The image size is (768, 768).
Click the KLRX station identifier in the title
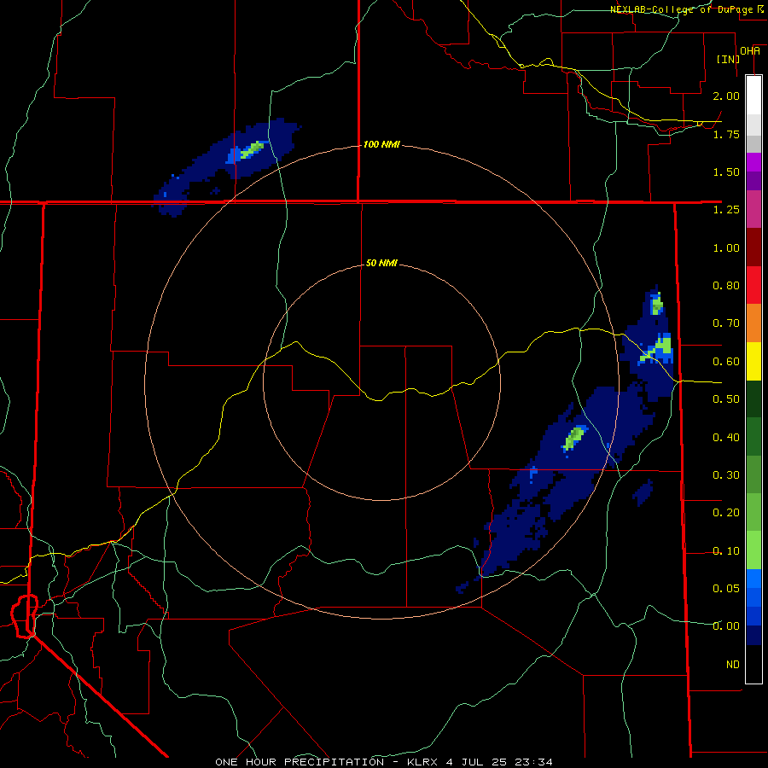tap(422, 762)
